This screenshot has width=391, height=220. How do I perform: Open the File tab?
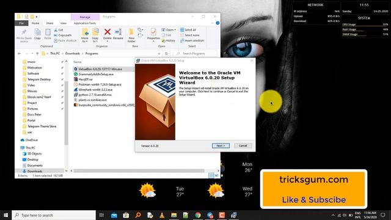click(x=22, y=23)
